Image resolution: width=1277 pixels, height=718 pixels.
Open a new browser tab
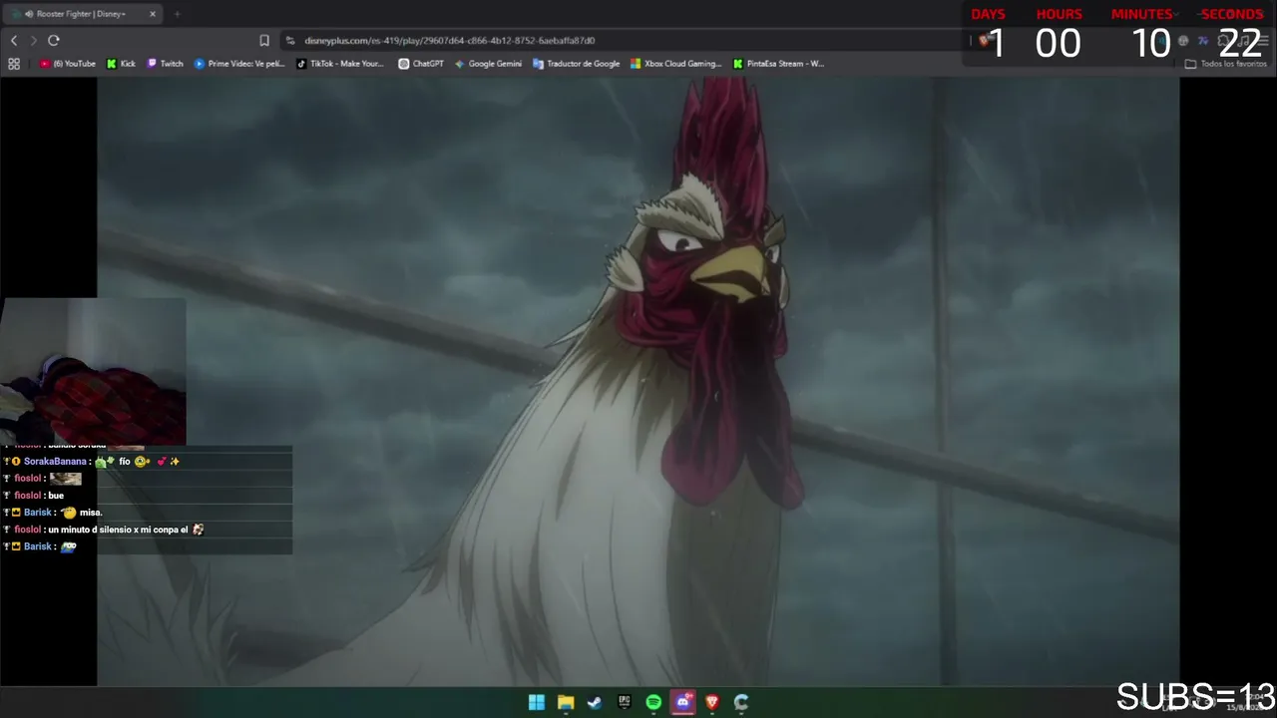pyautogui.click(x=177, y=14)
